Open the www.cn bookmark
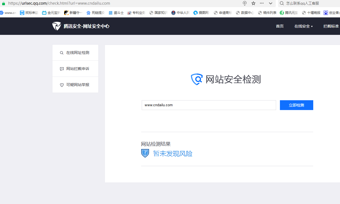This screenshot has width=340, height=204. pyautogui.click(x=8, y=13)
